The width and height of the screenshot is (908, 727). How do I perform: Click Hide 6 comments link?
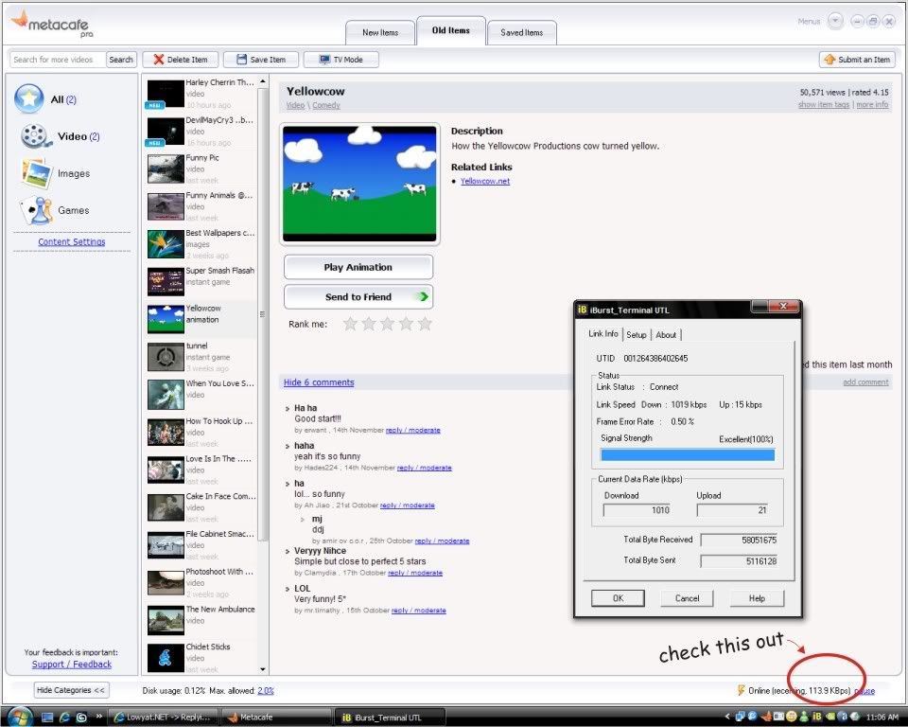tap(319, 382)
